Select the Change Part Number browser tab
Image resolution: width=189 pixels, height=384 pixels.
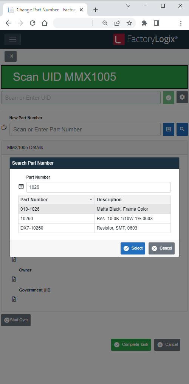pyautogui.click(x=45, y=10)
